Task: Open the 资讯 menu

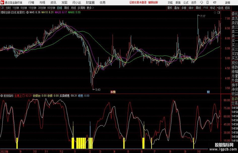Action: pos(53,3)
